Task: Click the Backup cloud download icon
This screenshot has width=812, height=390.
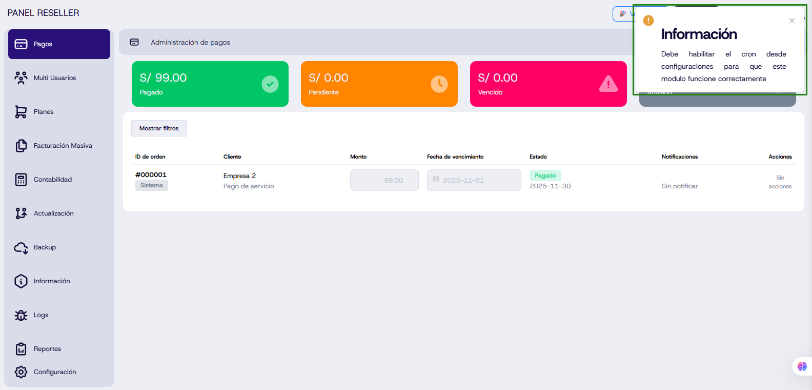Action: [21, 247]
